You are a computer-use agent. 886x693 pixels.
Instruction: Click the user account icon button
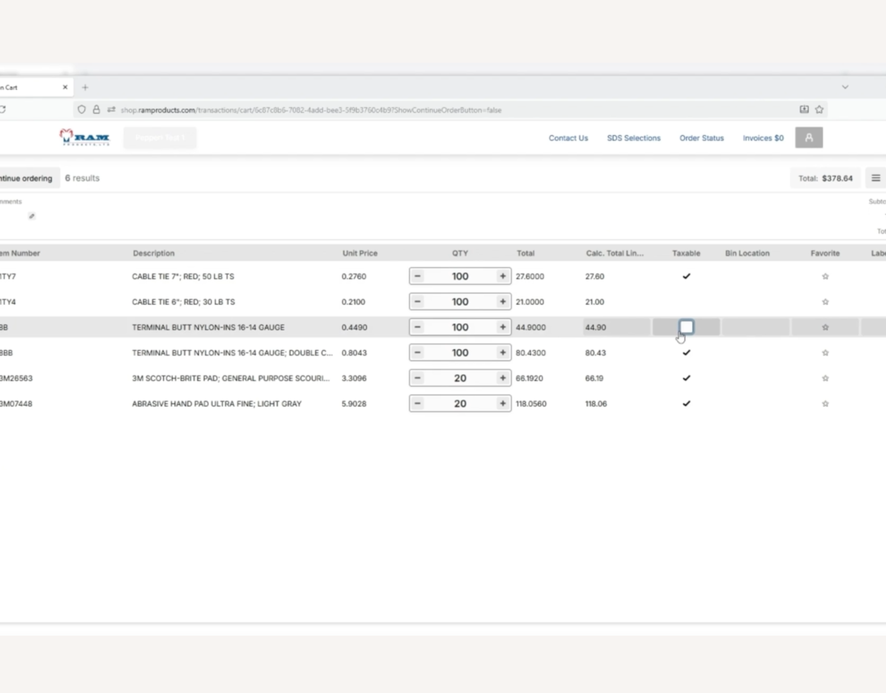point(808,138)
